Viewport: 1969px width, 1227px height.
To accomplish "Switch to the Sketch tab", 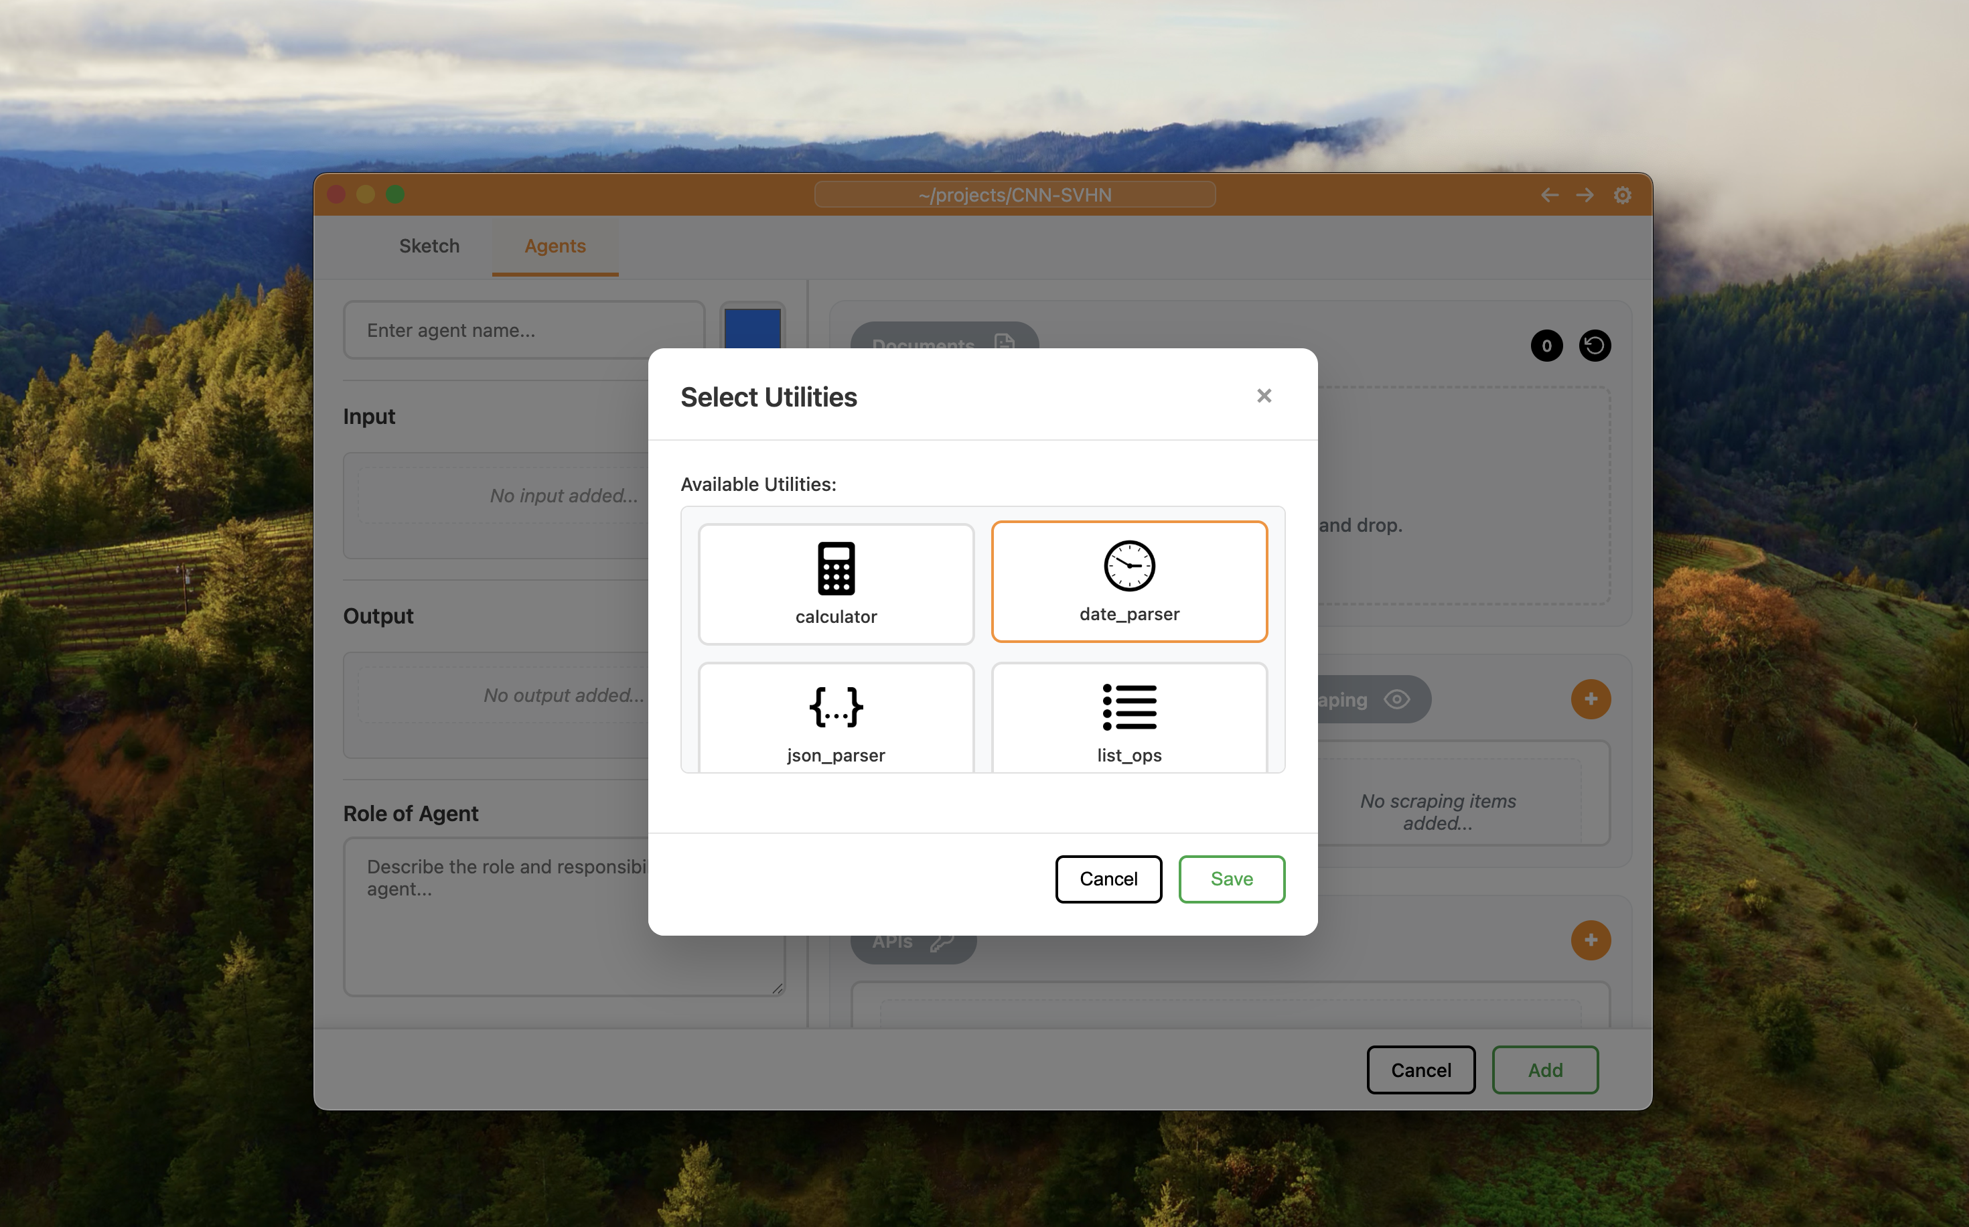I will tap(429, 246).
